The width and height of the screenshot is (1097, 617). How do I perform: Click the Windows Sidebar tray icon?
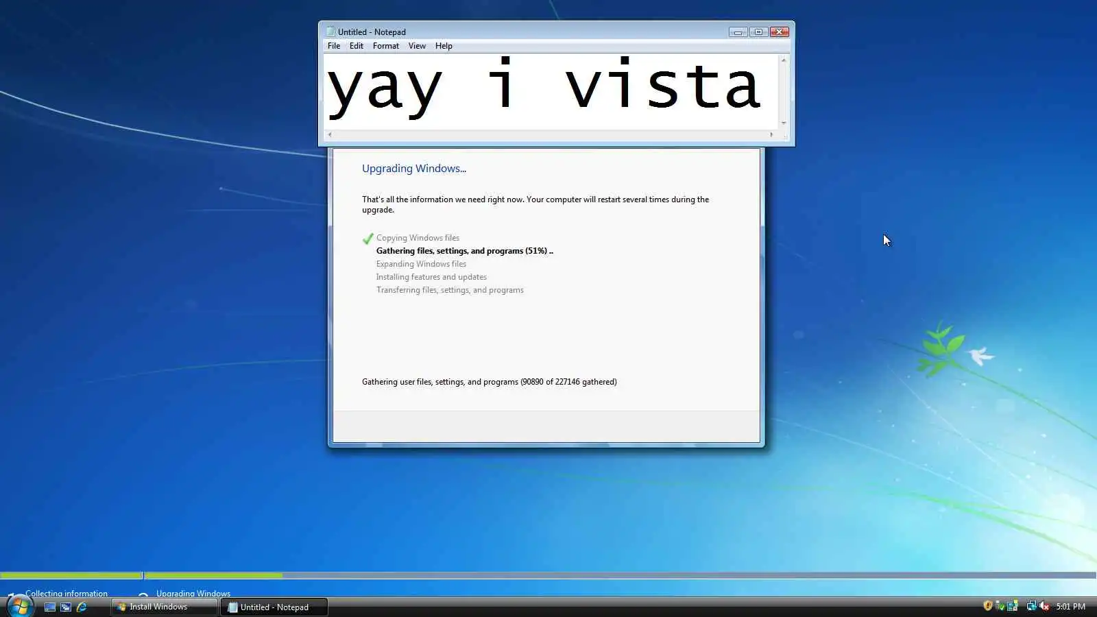tap(1012, 606)
